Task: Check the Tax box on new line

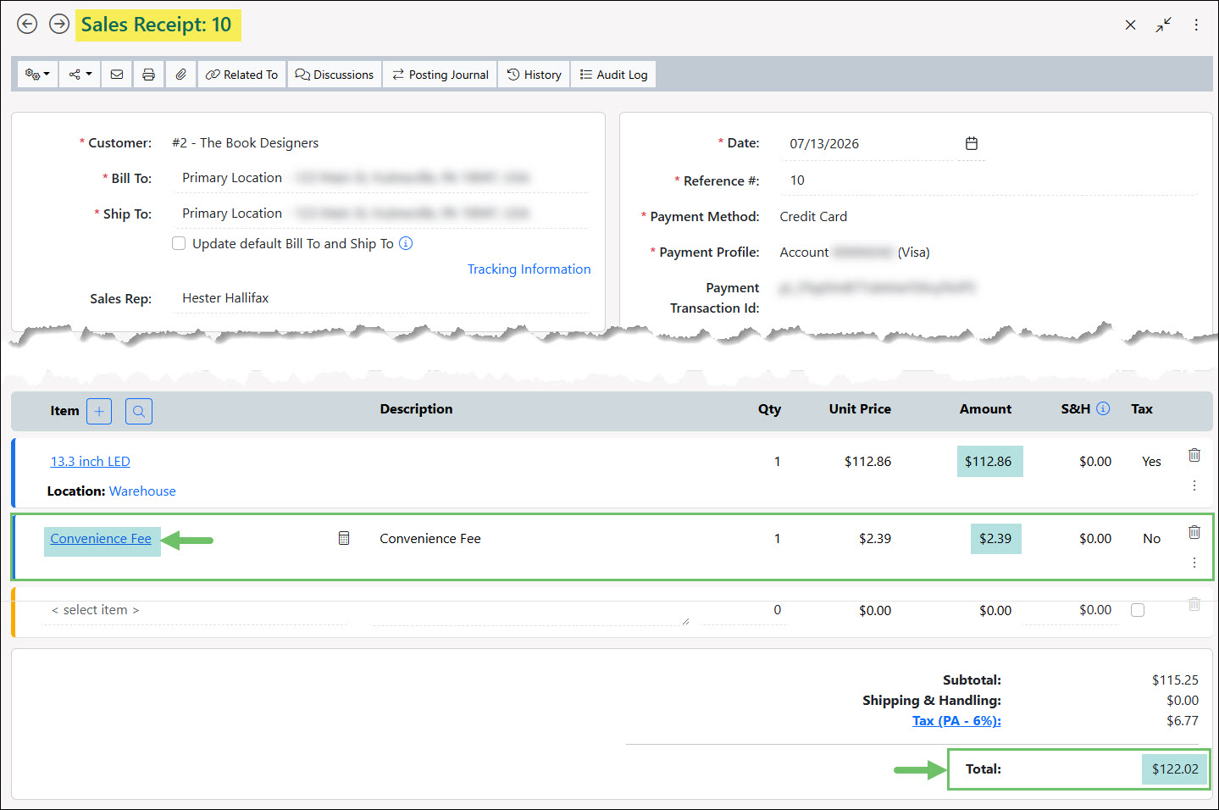Action: coord(1138,610)
